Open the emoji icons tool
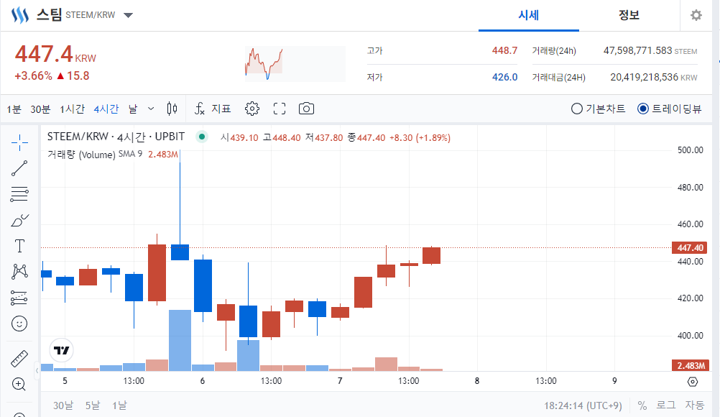Image resolution: width=720 pixels, height=417 pixels. click(x=19, y=324)
